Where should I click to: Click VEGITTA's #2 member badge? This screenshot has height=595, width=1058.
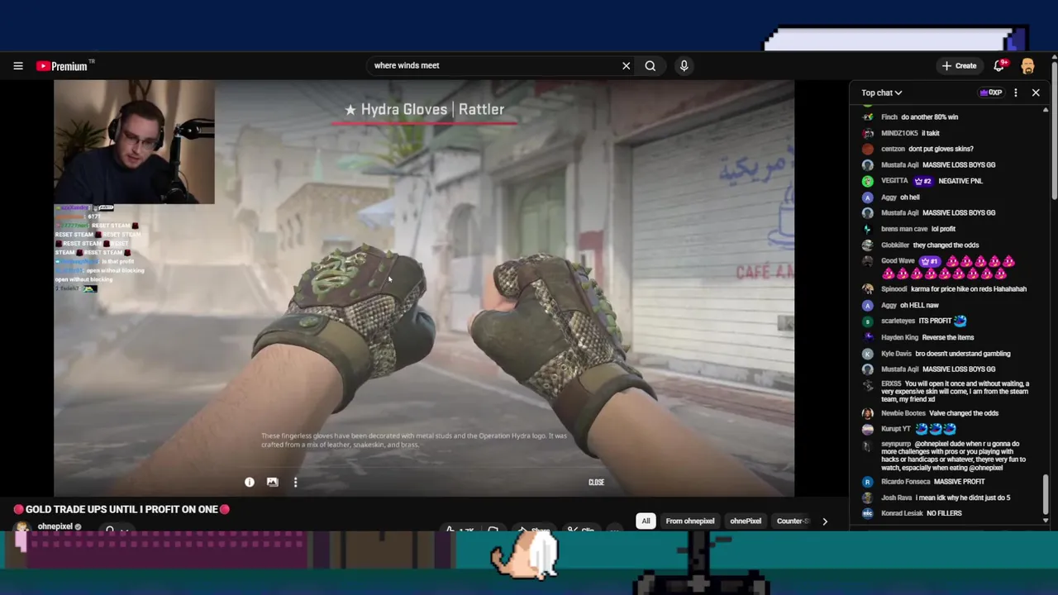[923, 181]
